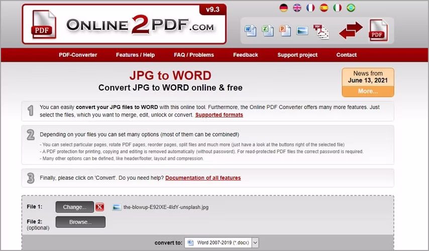Click the file name the-blowup-E92IXE-4IdY-unsplash.jpg
This screenshot has width=429, height=251.
166,207
